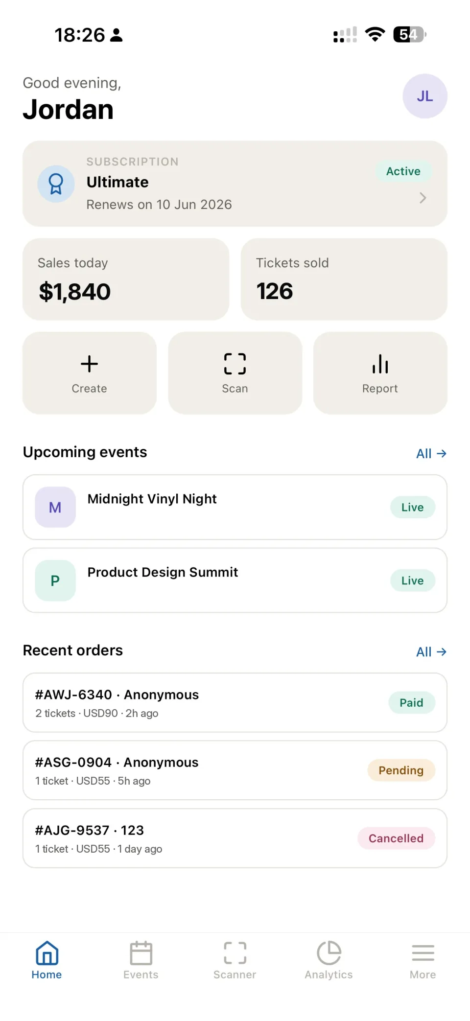Open the Midnight Vinyl Night event
This screenshot has width=470, height=1021.
tap(235, 507)
